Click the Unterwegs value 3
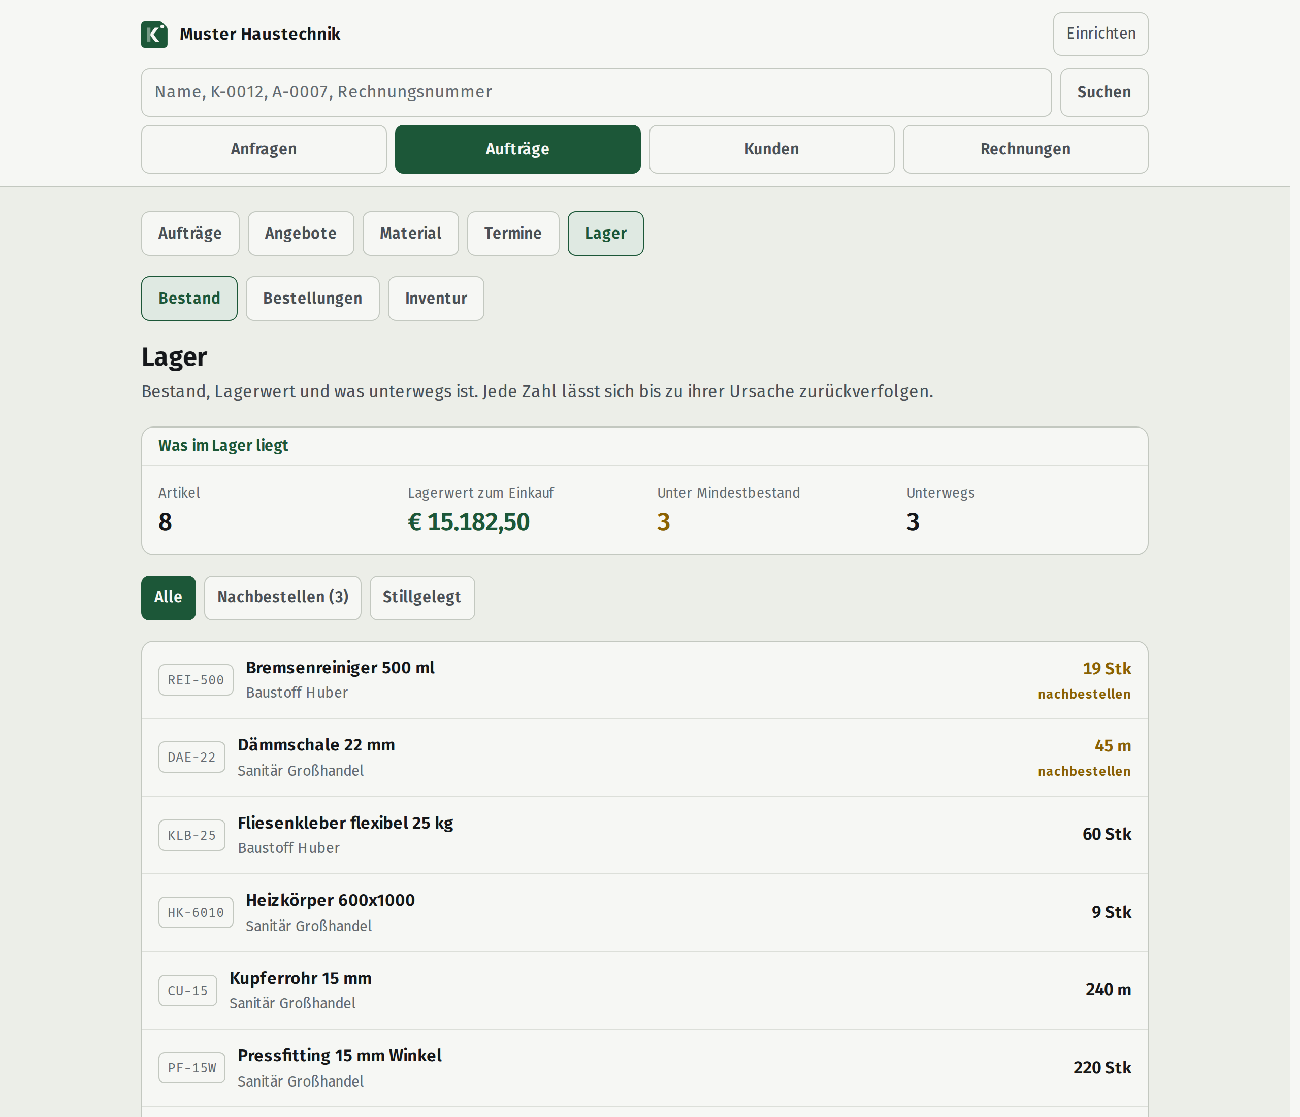The image size is (1300, 1117). [x=913, y=522]
